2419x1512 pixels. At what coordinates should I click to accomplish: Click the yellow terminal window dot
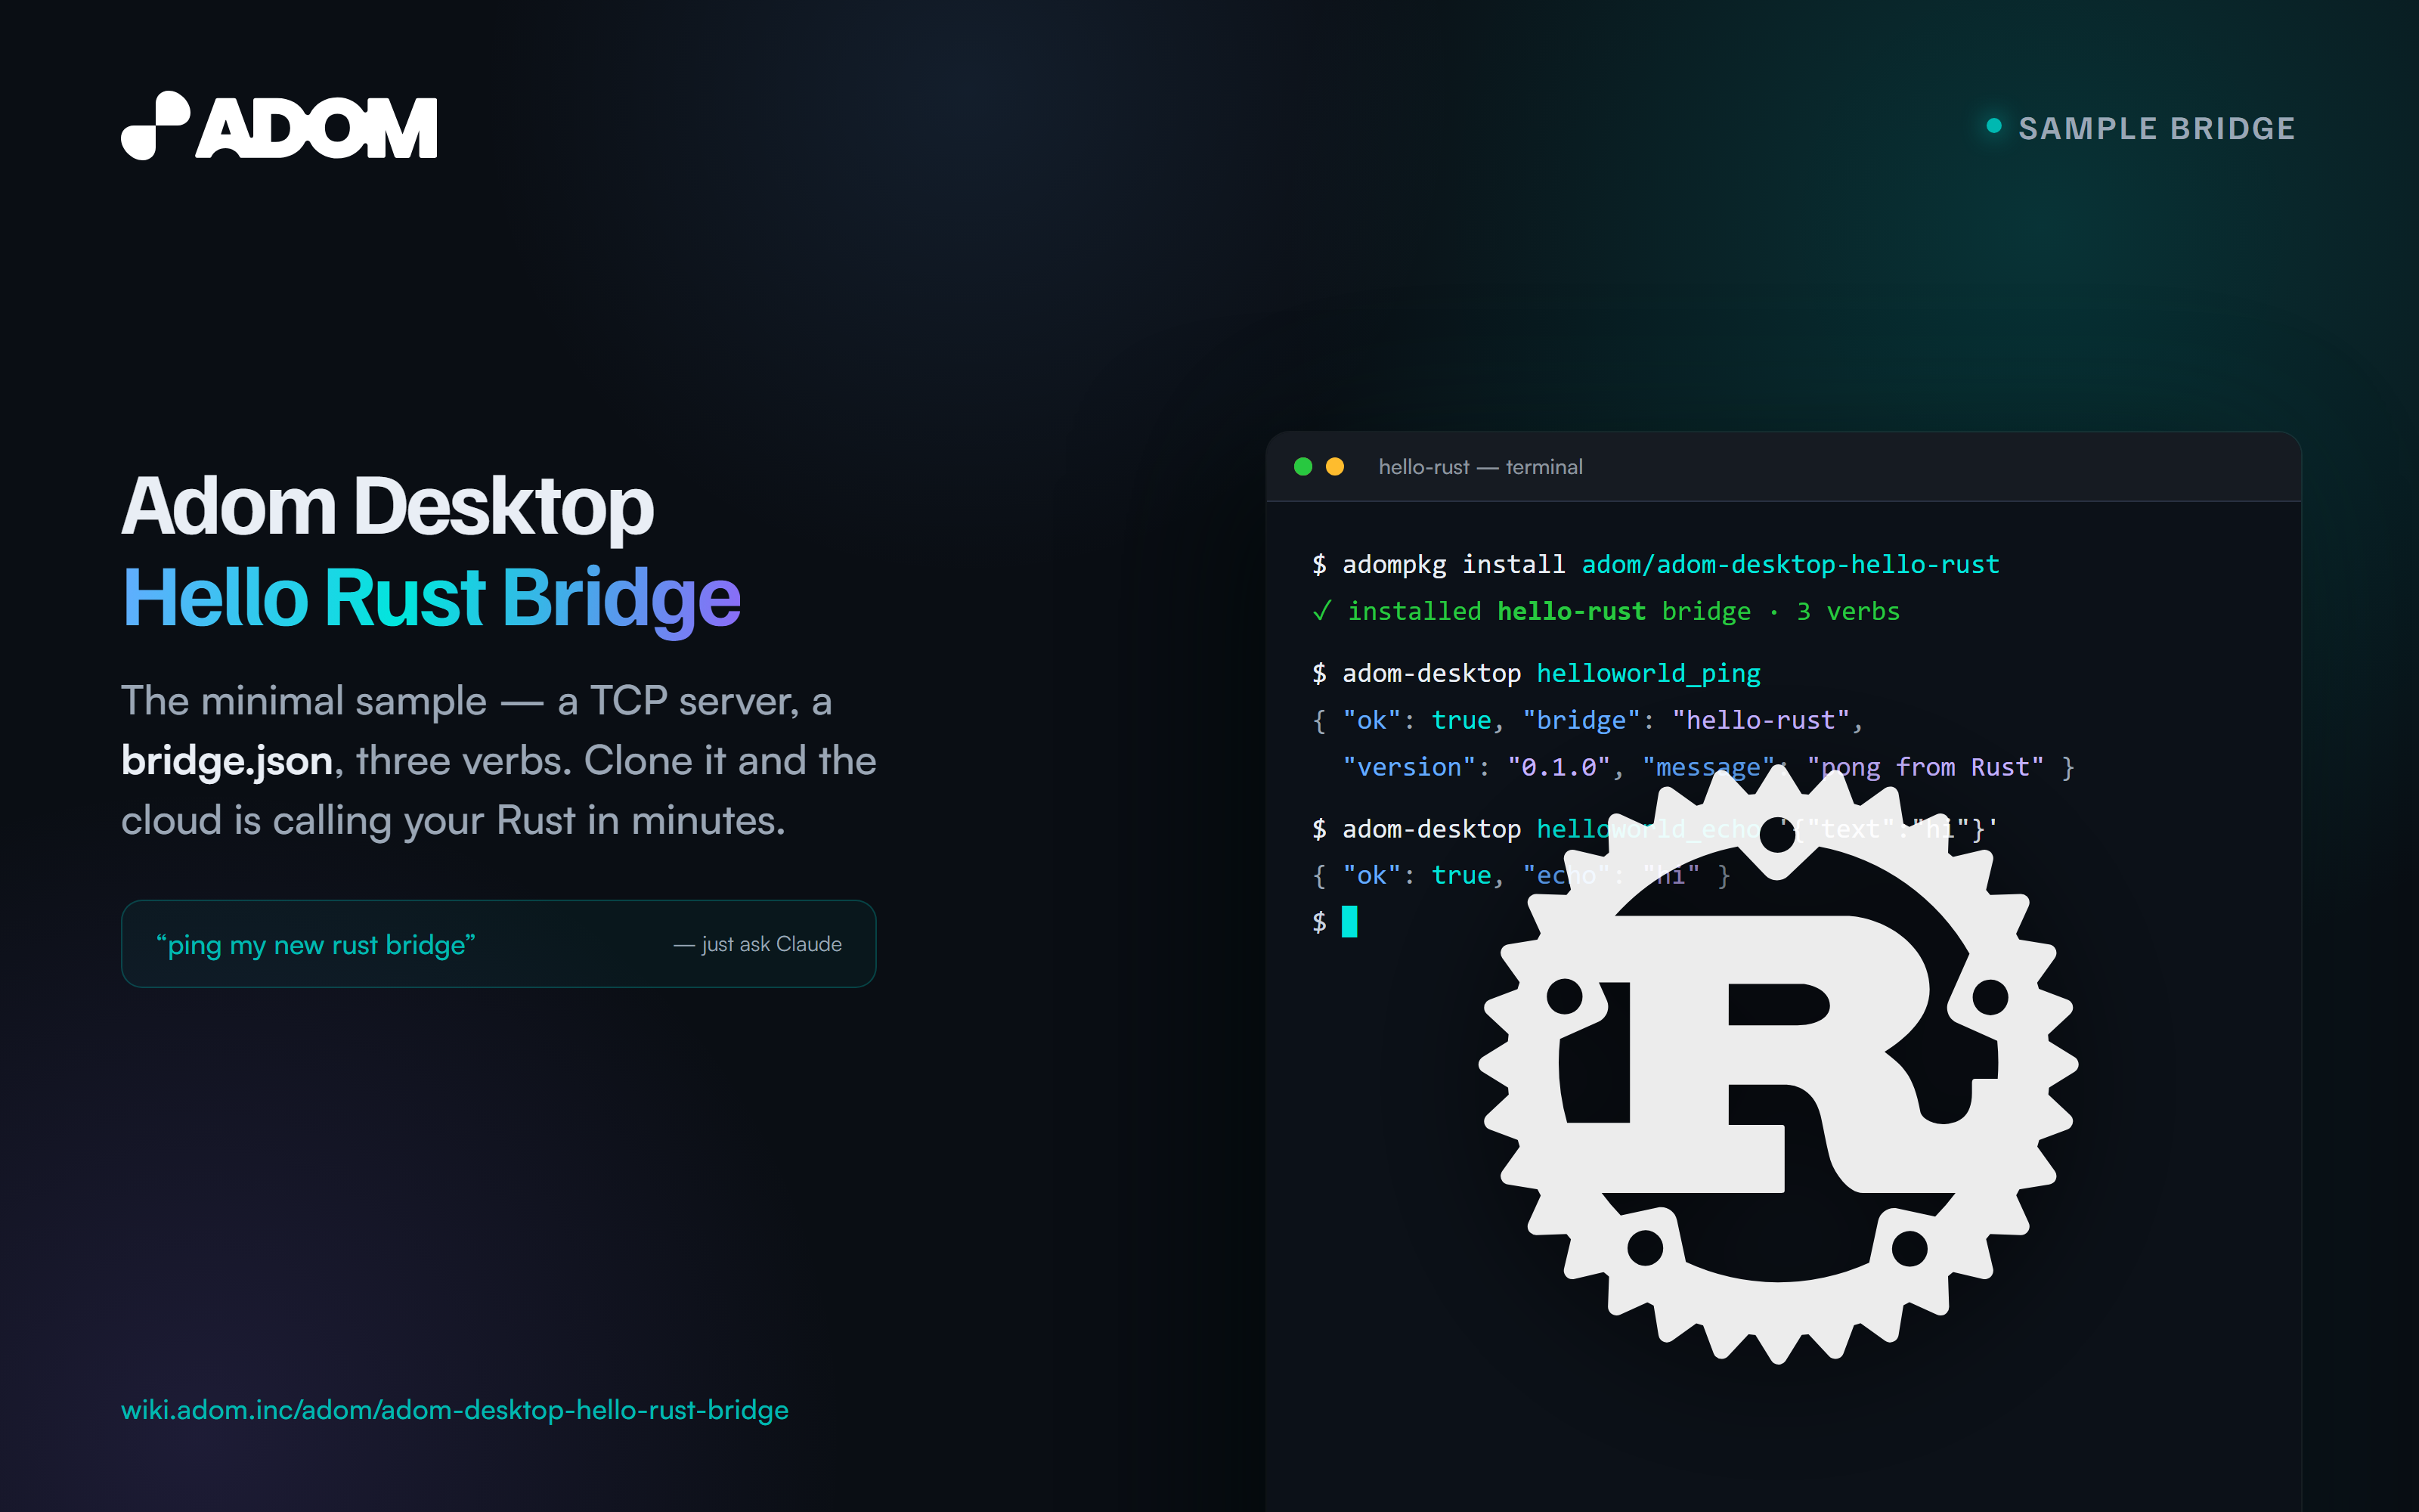[x=1334, y=467]
